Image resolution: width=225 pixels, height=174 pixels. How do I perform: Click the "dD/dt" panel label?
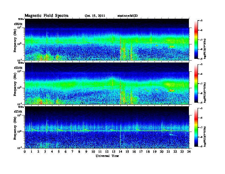tap(18, 68)
